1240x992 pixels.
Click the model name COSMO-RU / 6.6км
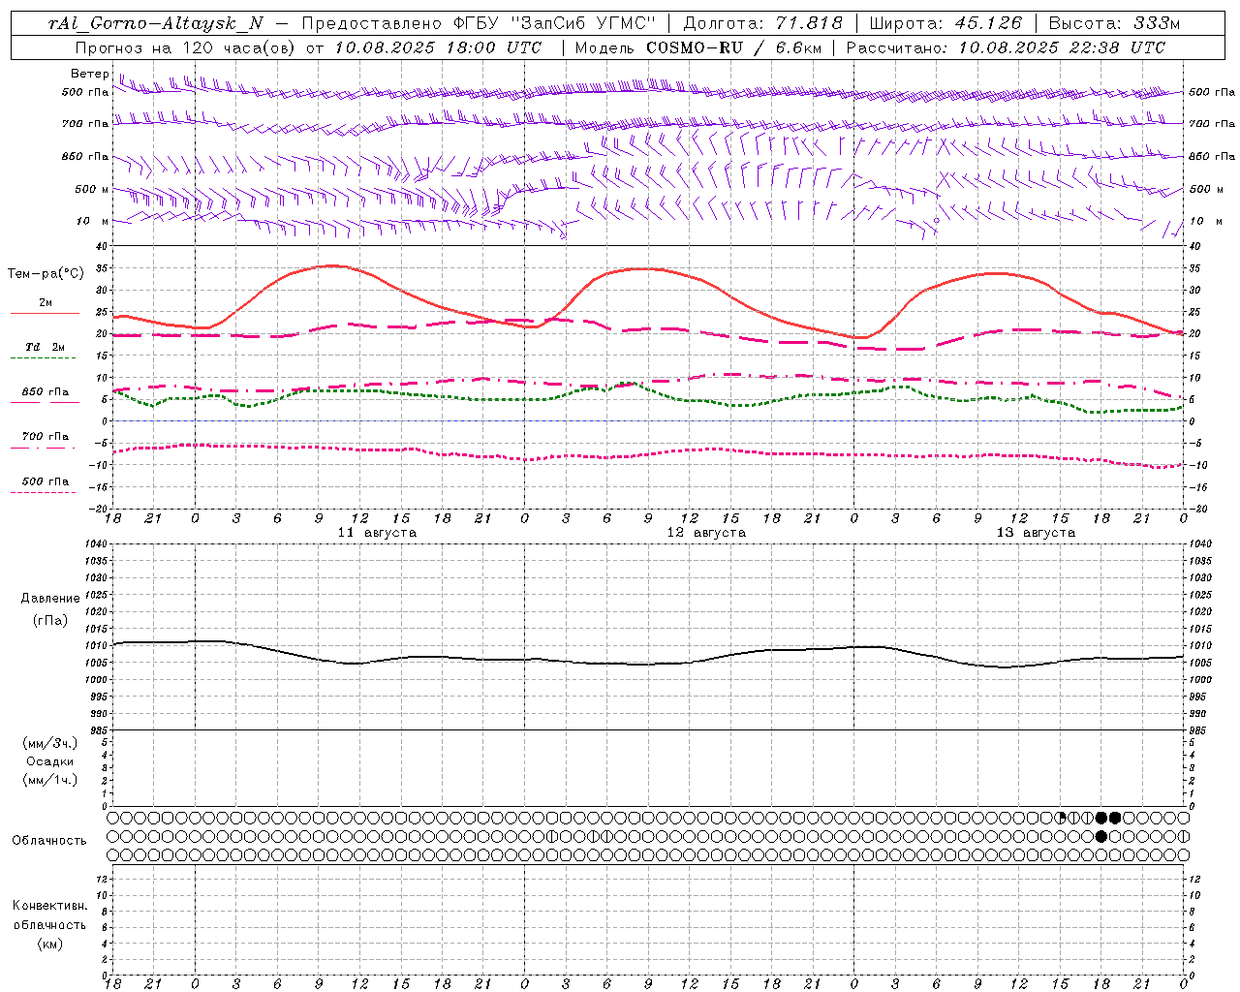point(733,47)
